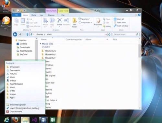Click Open in the ribbon Open group
This screenshot has height=123, width=162.
[x=107, y=19]
